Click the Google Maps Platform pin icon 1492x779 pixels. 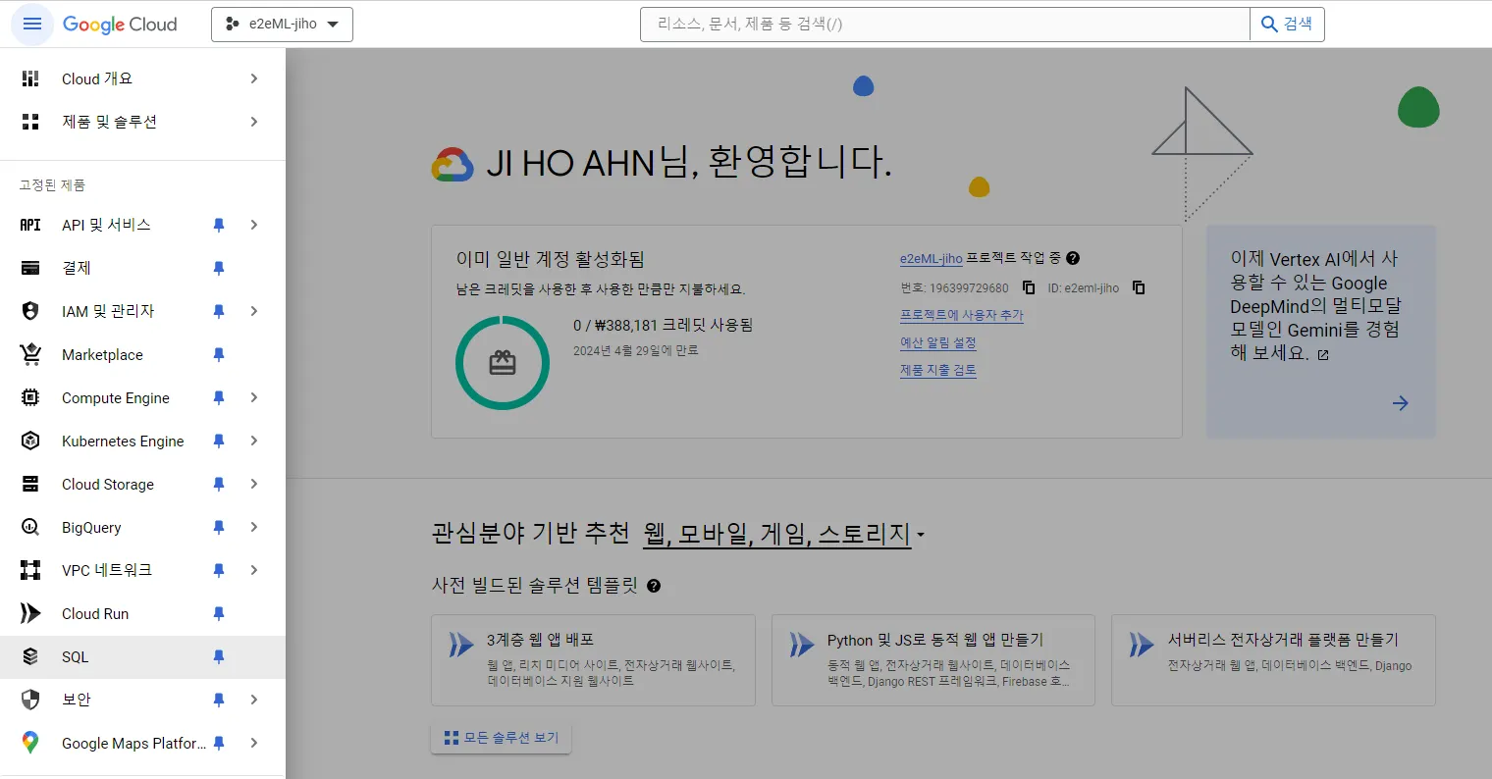(x=30, y=743)
